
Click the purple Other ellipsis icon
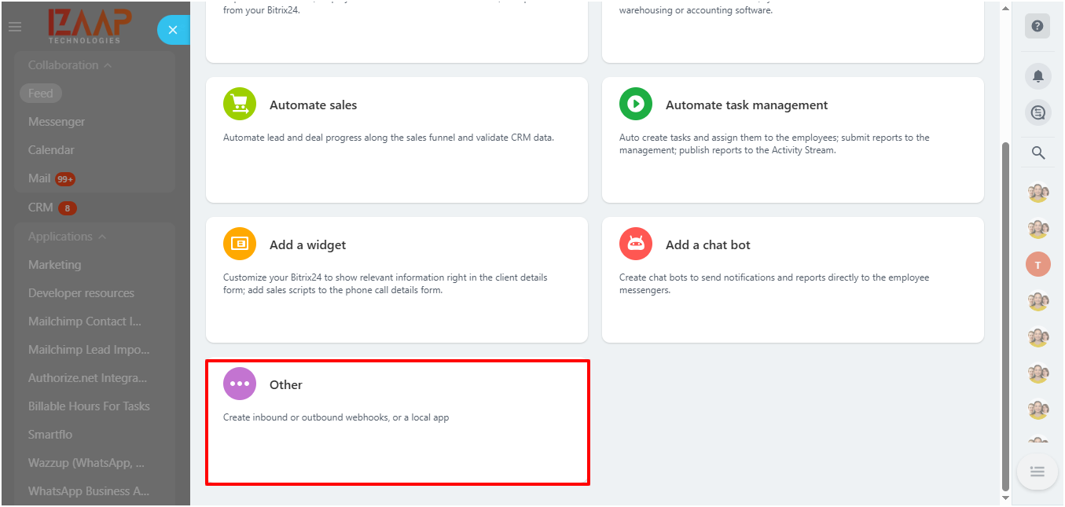[x=240, y=384]
